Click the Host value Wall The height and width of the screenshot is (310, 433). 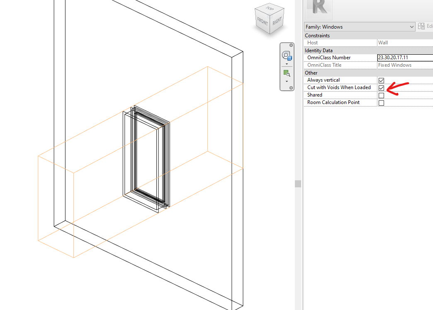click(383, 43)
